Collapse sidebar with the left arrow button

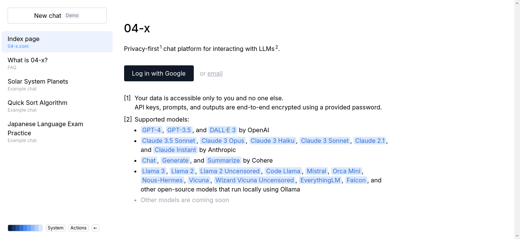(x=96, y=228)
